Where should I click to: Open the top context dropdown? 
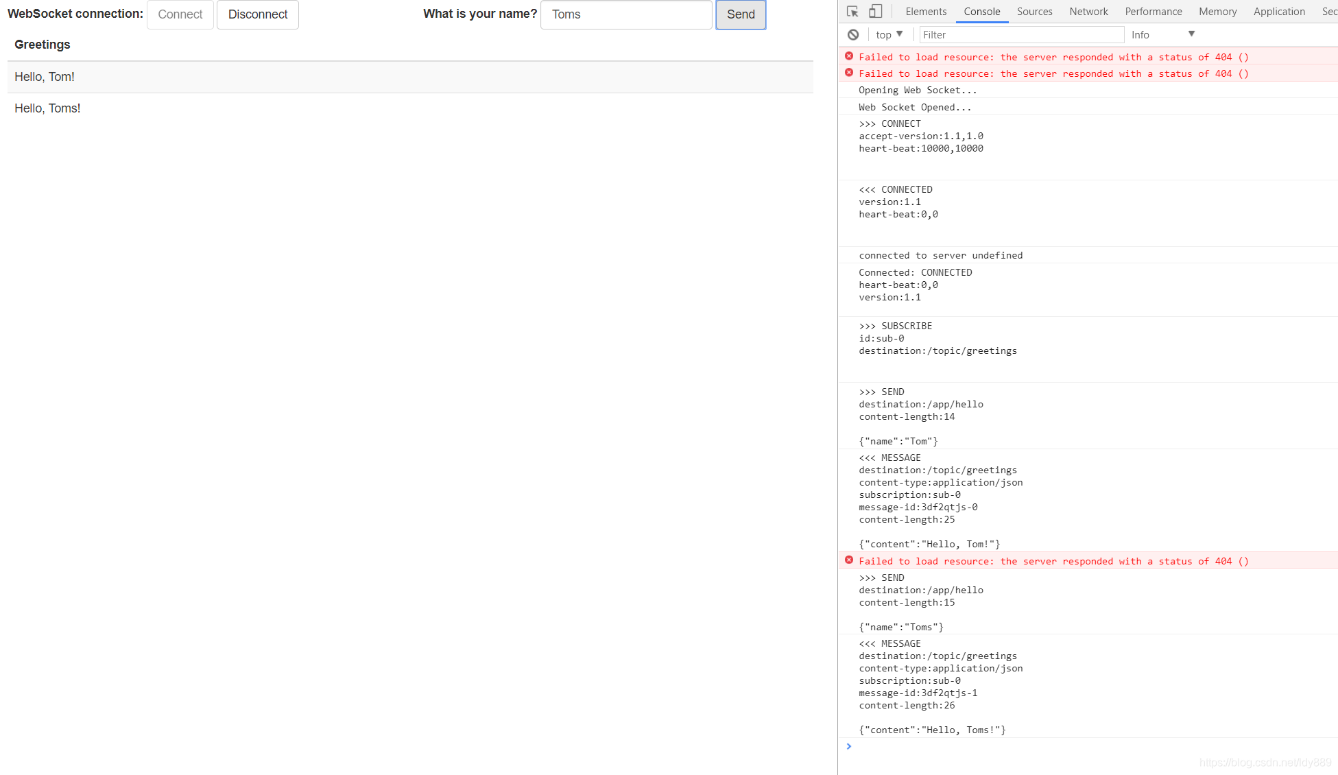click(889, 34)
